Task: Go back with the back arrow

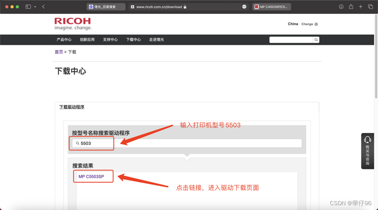Action: tap(43, 7)
